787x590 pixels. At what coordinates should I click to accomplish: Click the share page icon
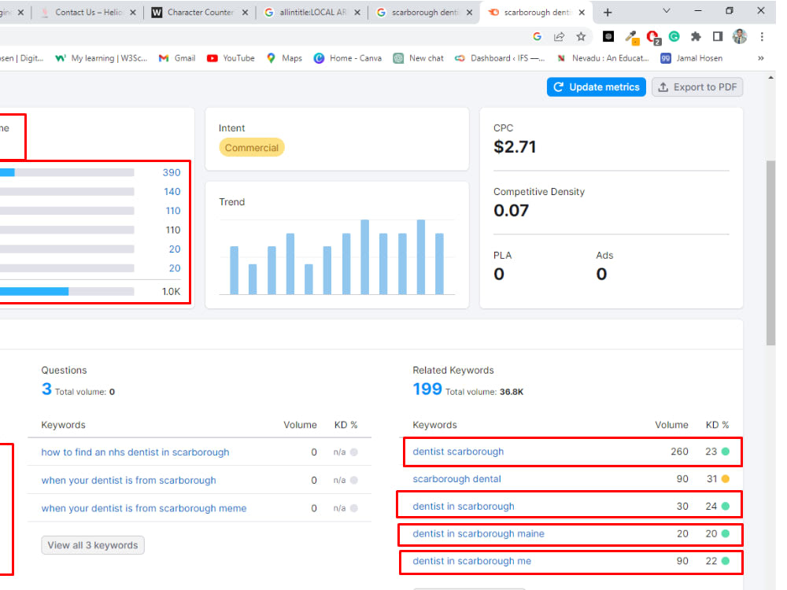point(559,36)
